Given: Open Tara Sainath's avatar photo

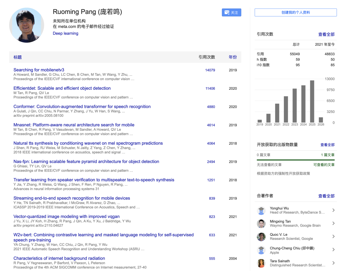Looking at the screenshot, I should pyautogui.click(x=261, y=263).
